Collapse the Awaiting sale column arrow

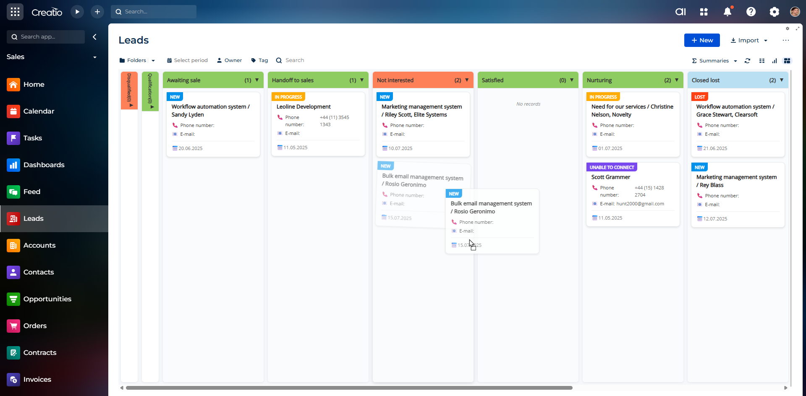(x=257, y=80)
